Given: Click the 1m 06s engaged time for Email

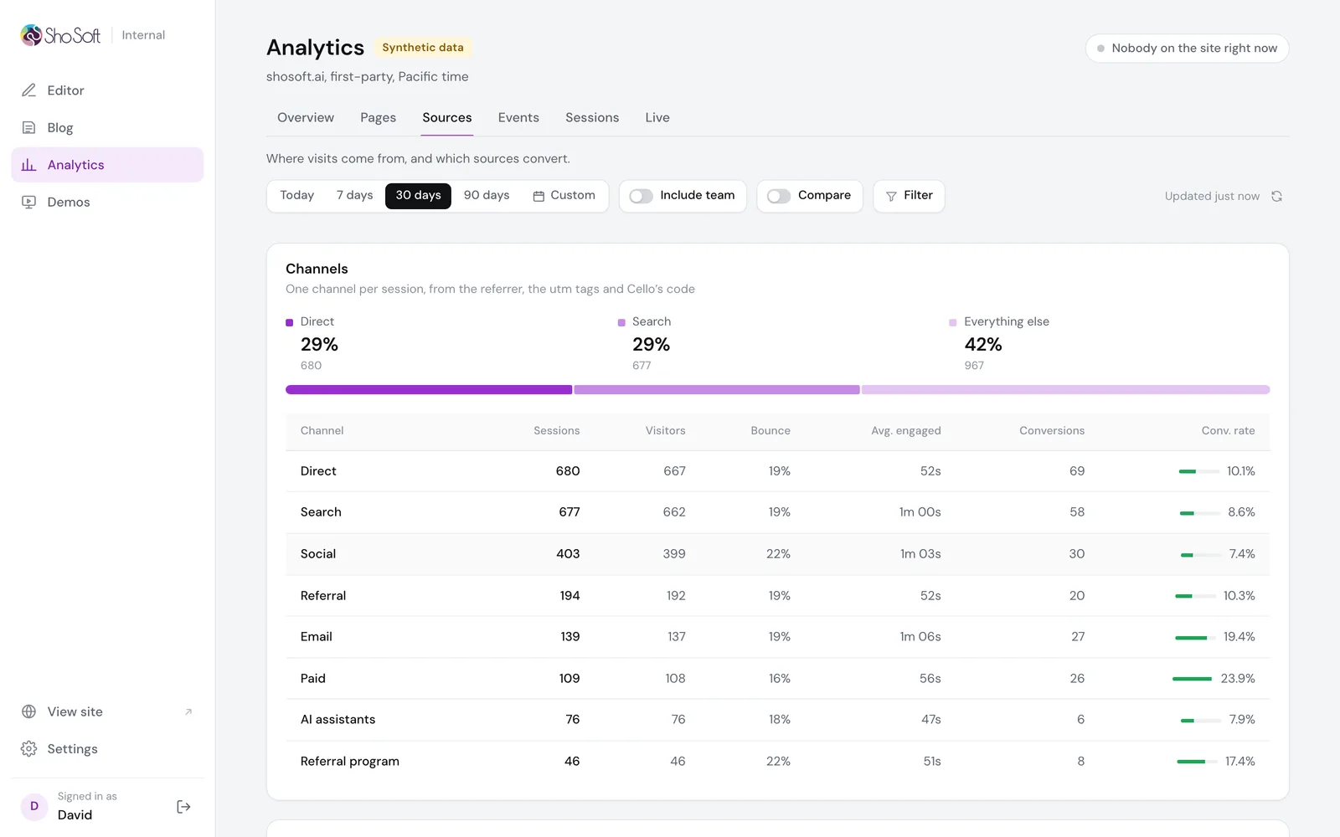Looking at the screenshot, I should (920, 637).
